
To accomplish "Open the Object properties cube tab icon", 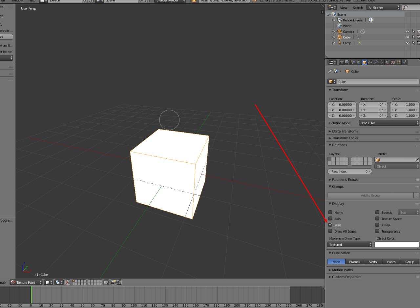I will 364,62.
